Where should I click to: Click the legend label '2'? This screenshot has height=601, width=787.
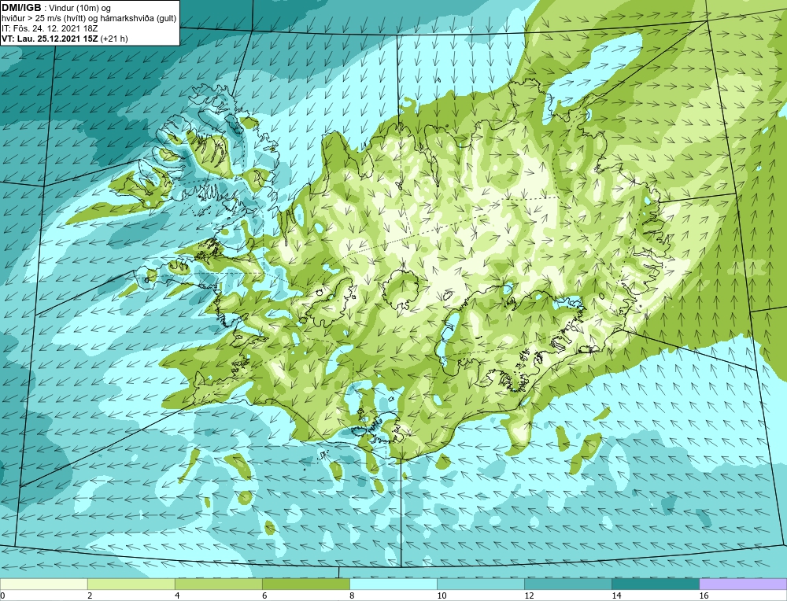point(90,595)
